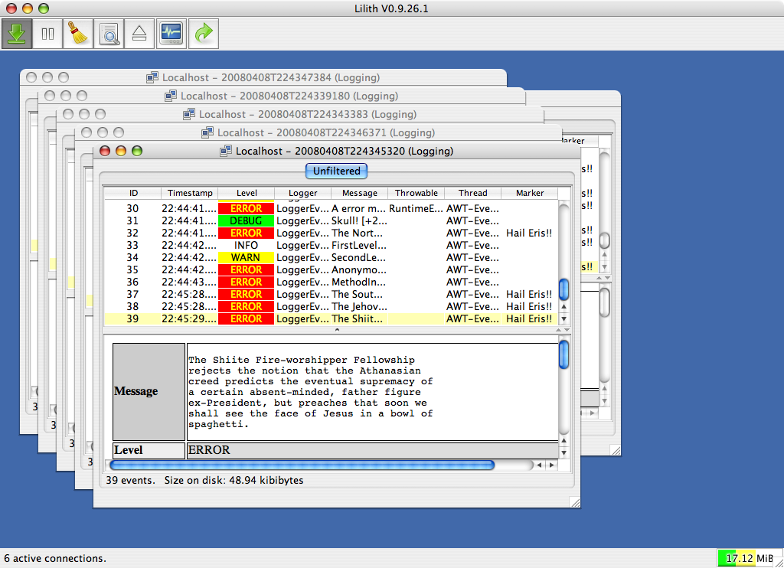Disconnect the log source using eject icon
This screenshot has width=784, height=568.
click(139, 34)
